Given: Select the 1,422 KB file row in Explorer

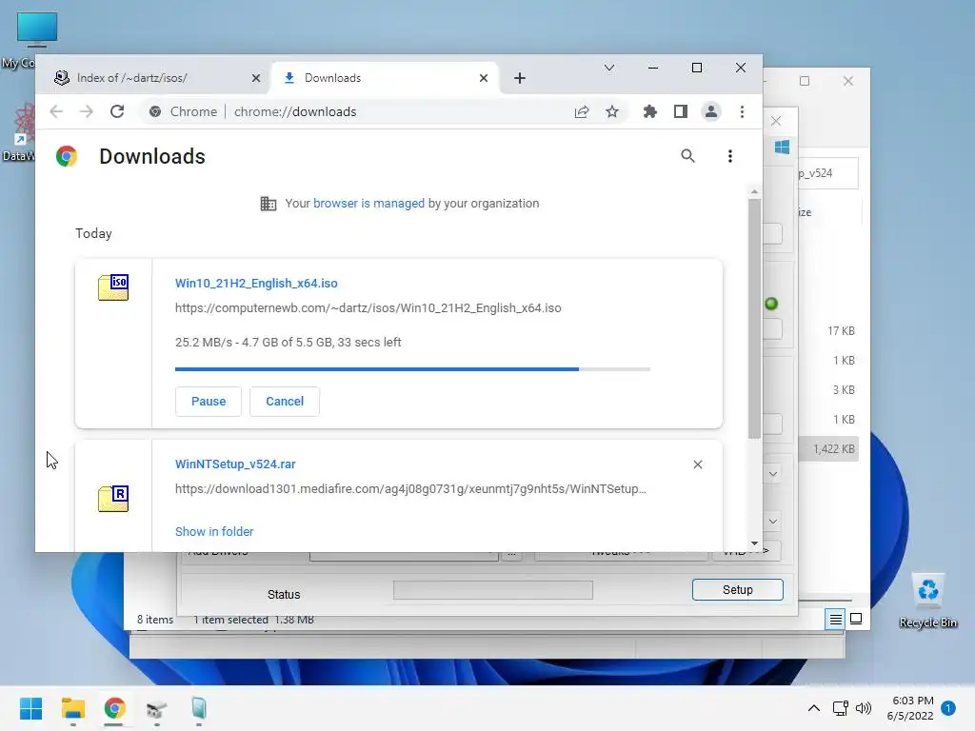Looking at the screenshot, I should tap(828, 449).
